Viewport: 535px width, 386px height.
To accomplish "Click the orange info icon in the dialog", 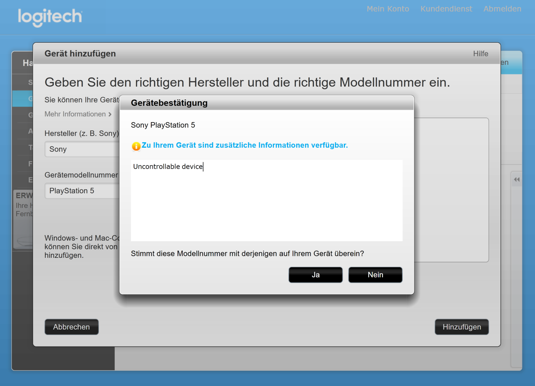I will click(x=136, y=146).
